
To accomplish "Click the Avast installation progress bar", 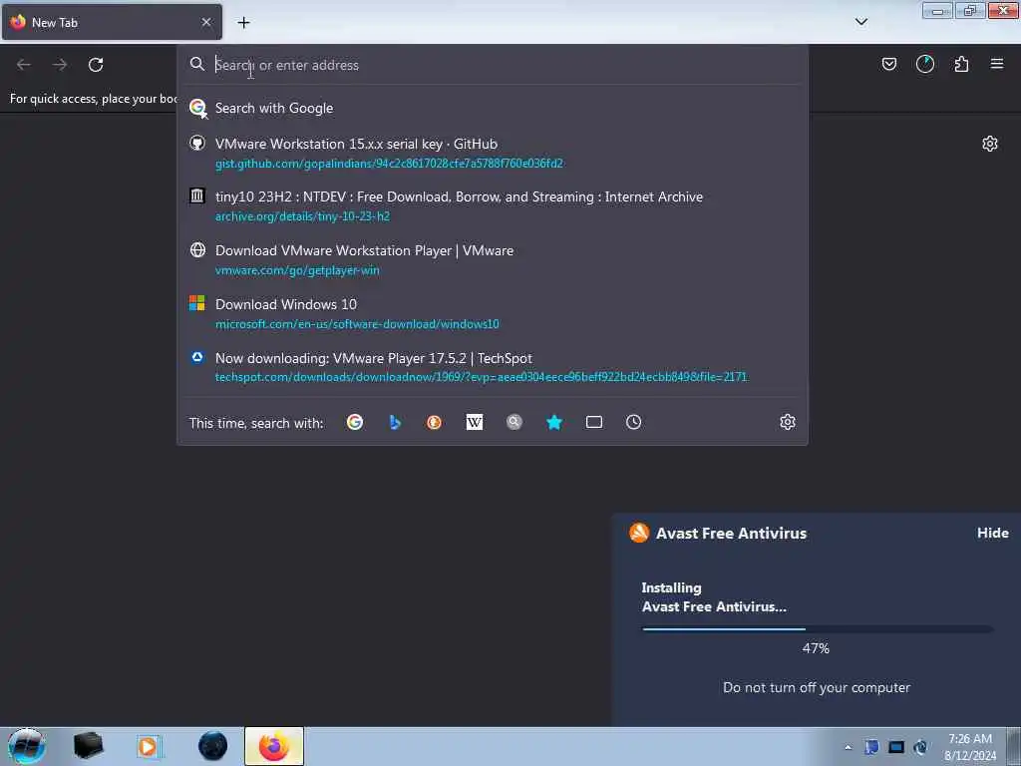I will pos(818,629).
